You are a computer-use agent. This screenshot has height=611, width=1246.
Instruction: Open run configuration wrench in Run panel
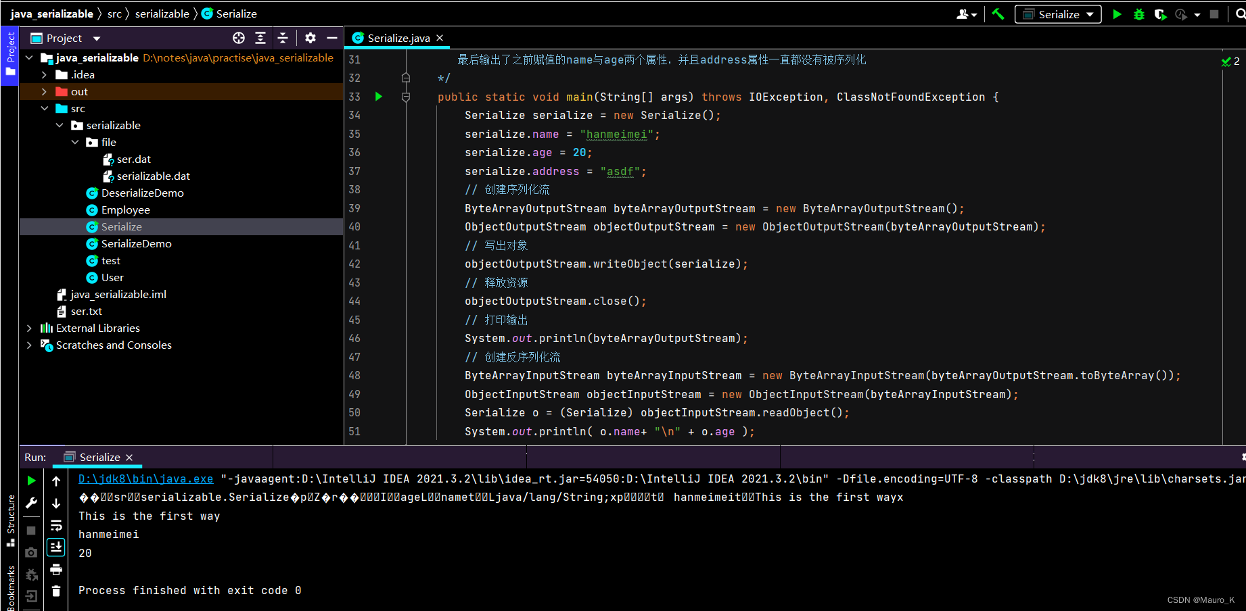(x=31, y=503)
